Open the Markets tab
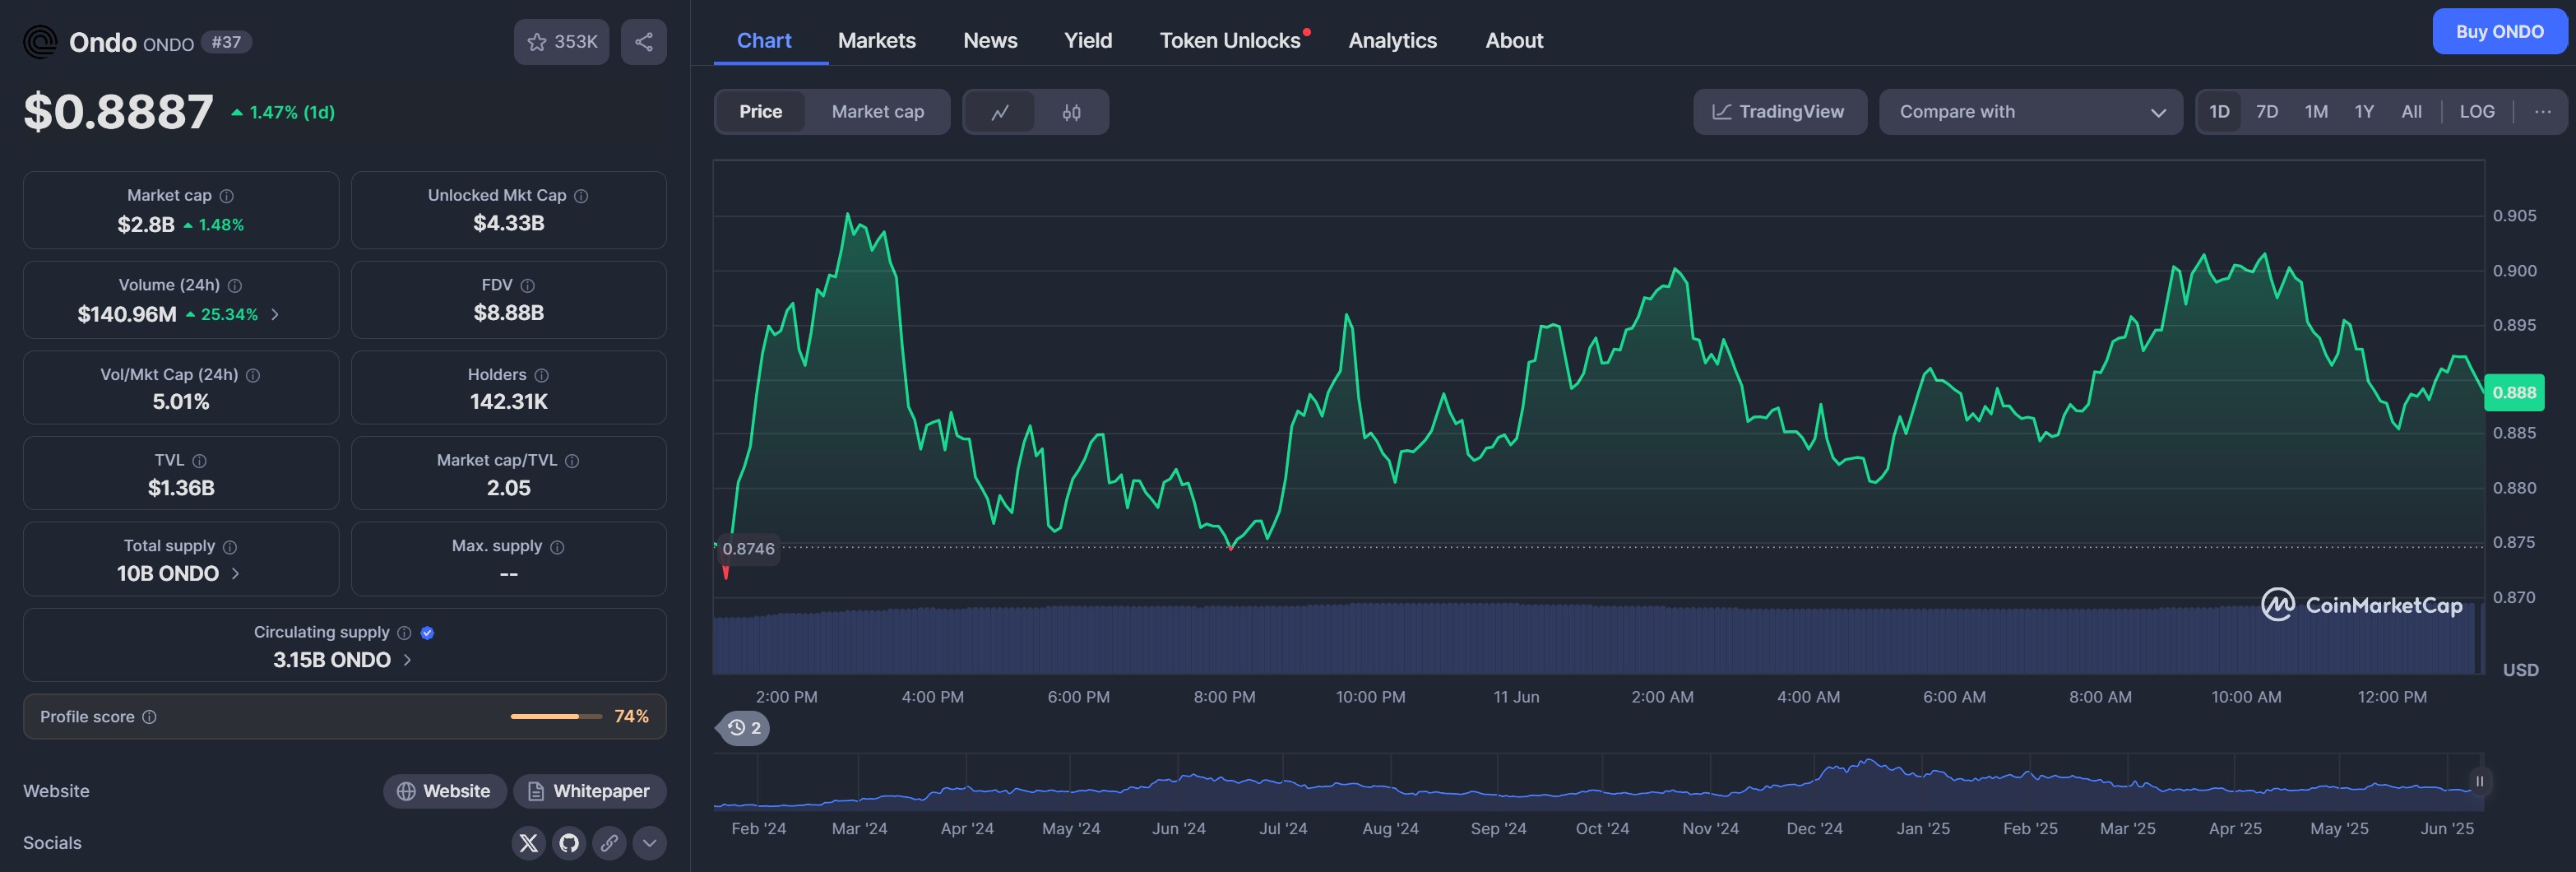The image size is (2576, 872). coord(877,41)
